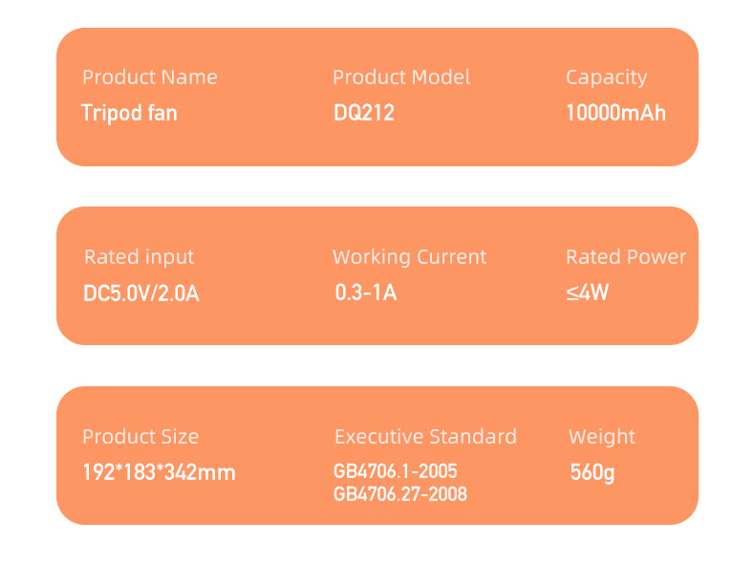
Task: Click the Working Current label
Action: [x=409, y=257]
